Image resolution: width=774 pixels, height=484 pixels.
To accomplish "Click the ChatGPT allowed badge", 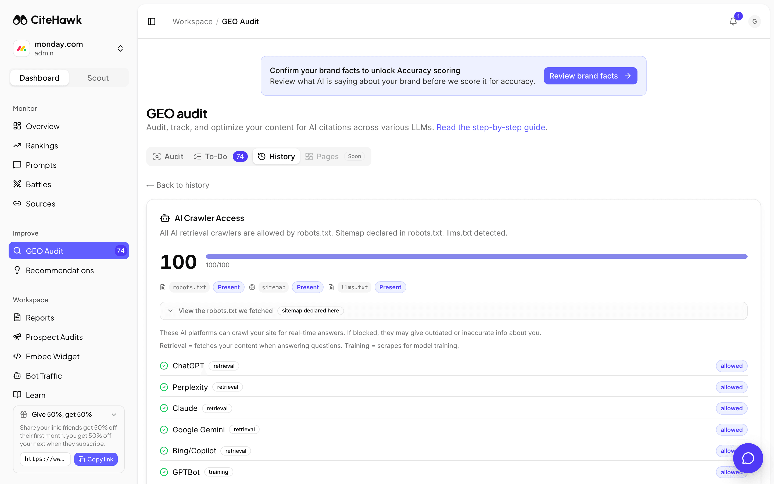I will click(x=732, y=366).
